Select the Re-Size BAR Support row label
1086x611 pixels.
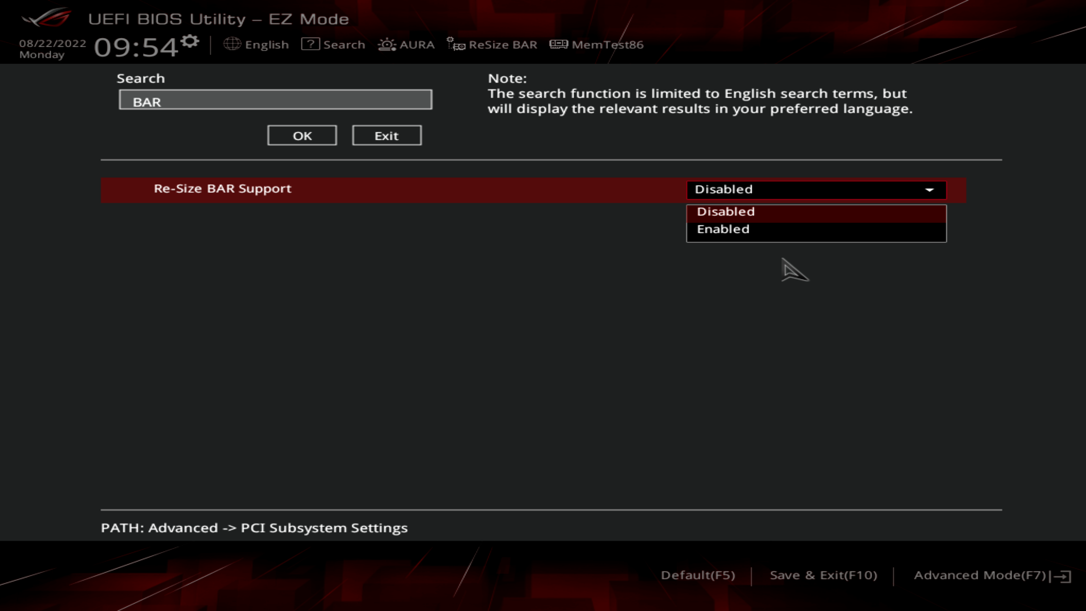coord(222,189)
